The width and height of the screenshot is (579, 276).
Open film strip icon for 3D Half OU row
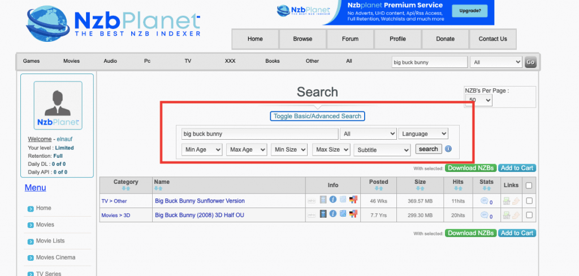tap(323, 214)
